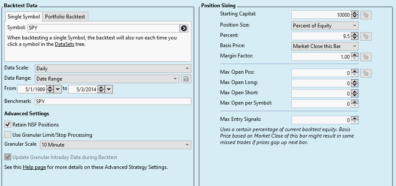Expand the Position Size dropdown

(x=325, y=26)
